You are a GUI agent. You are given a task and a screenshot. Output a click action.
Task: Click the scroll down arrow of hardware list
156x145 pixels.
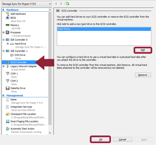[50, 133]
